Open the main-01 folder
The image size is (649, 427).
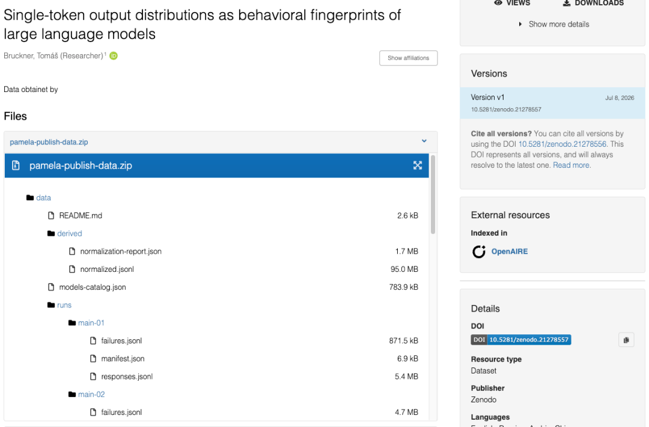pos(91,322)
